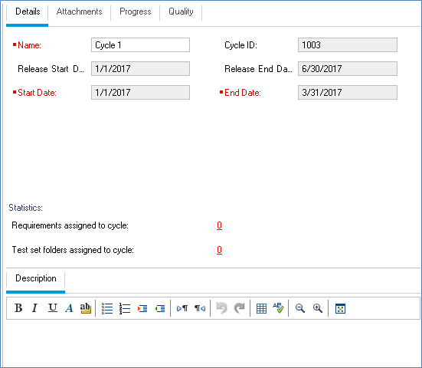Underline the description text
This screenshot has width=422, height=368.
(x=53, y=308)
